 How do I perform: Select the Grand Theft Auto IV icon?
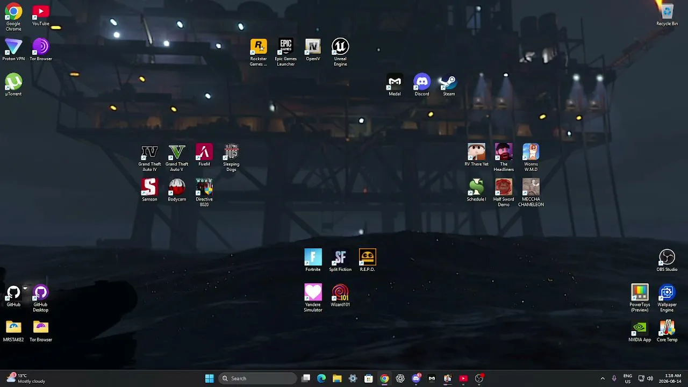pos(149,158)
